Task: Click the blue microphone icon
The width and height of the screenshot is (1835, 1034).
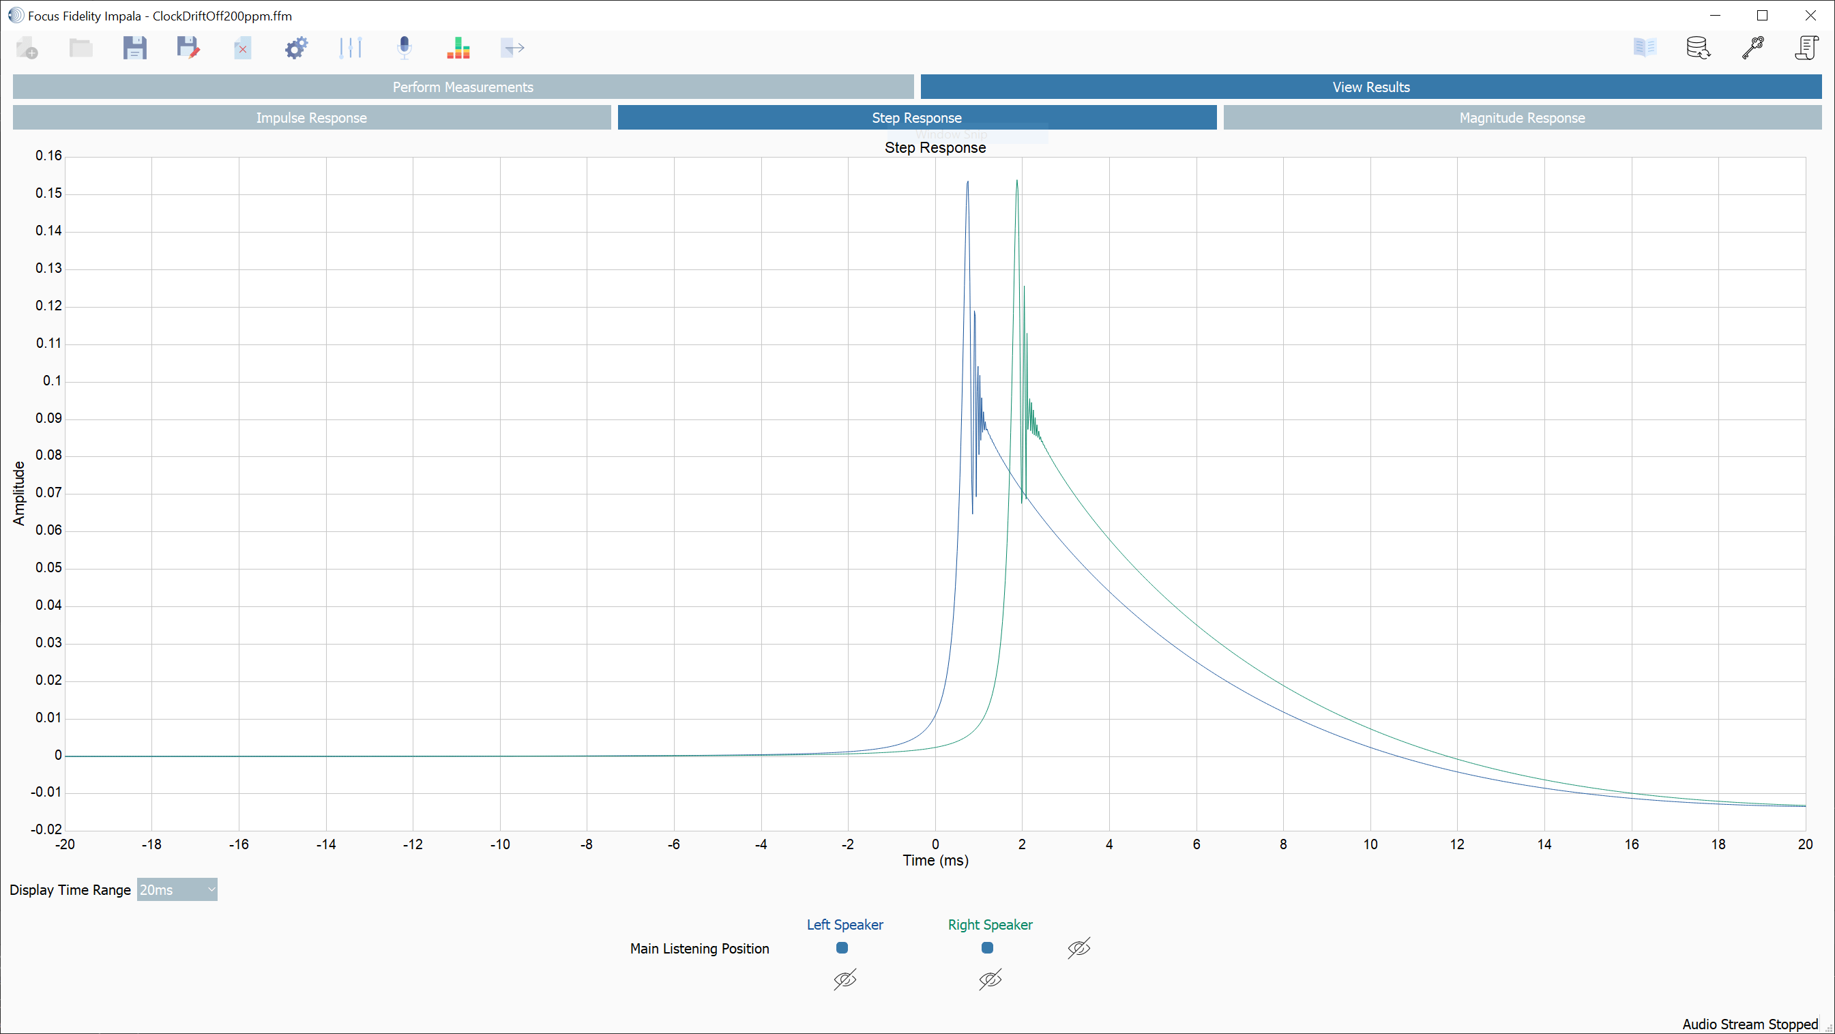Action: pyautogui.click(x=404, y=48)
